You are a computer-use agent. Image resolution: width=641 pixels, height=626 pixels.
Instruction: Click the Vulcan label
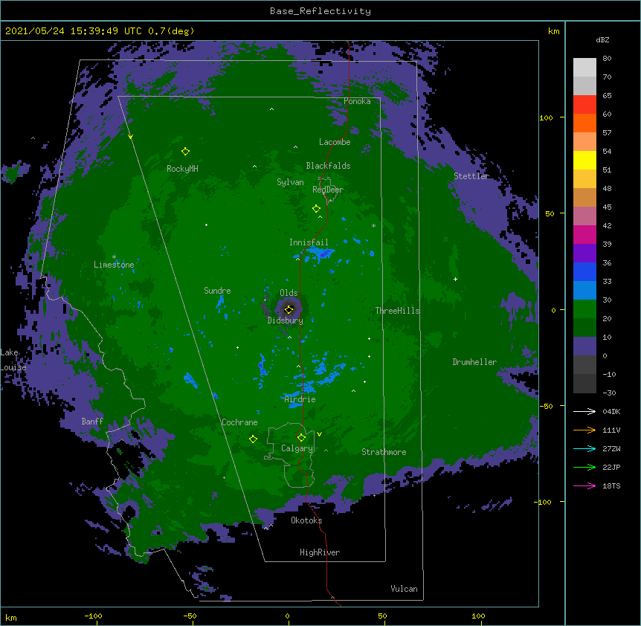pos(404,589)
